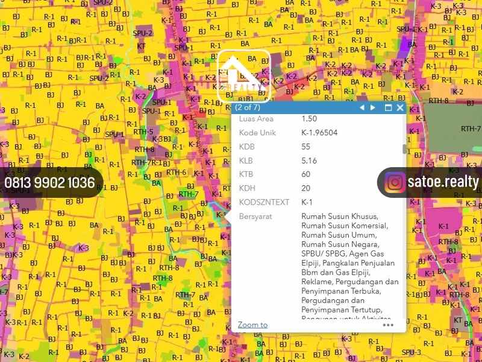Screen dimensions: 482x362
Task: Select the KLB value 5.16
Action: (309, 160)
